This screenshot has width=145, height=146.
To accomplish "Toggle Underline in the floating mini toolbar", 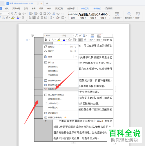I will click(x=53, y=40).
